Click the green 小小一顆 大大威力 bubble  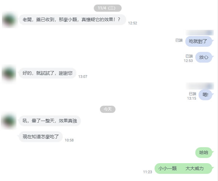click(x=184, y=169)
